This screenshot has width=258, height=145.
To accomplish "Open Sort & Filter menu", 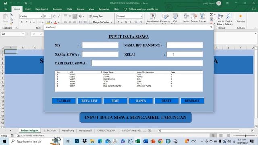I will (221, 19).
